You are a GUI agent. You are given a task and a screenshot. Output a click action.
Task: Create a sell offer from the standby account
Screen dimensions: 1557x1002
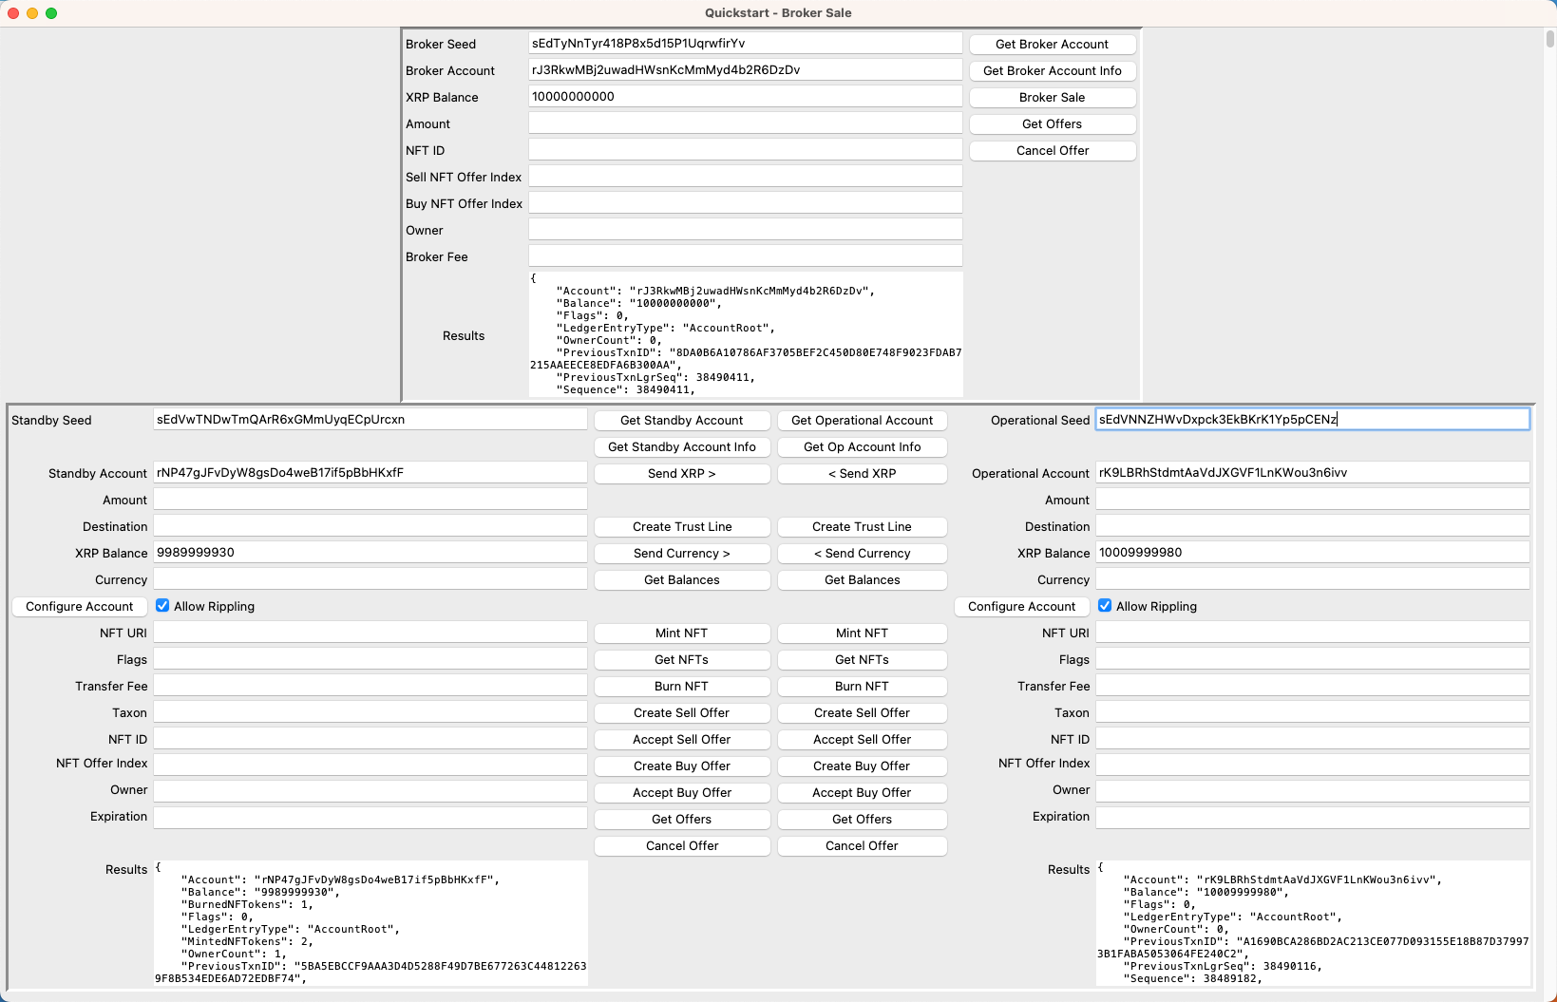point(681,712)
